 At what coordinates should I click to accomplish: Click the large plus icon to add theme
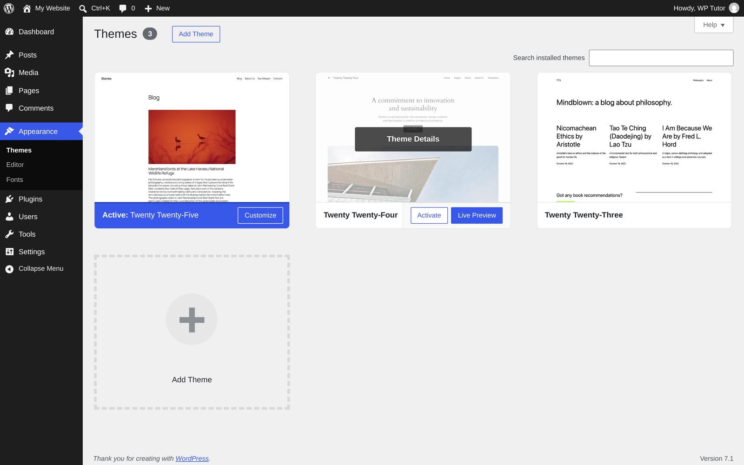point(192,319)
